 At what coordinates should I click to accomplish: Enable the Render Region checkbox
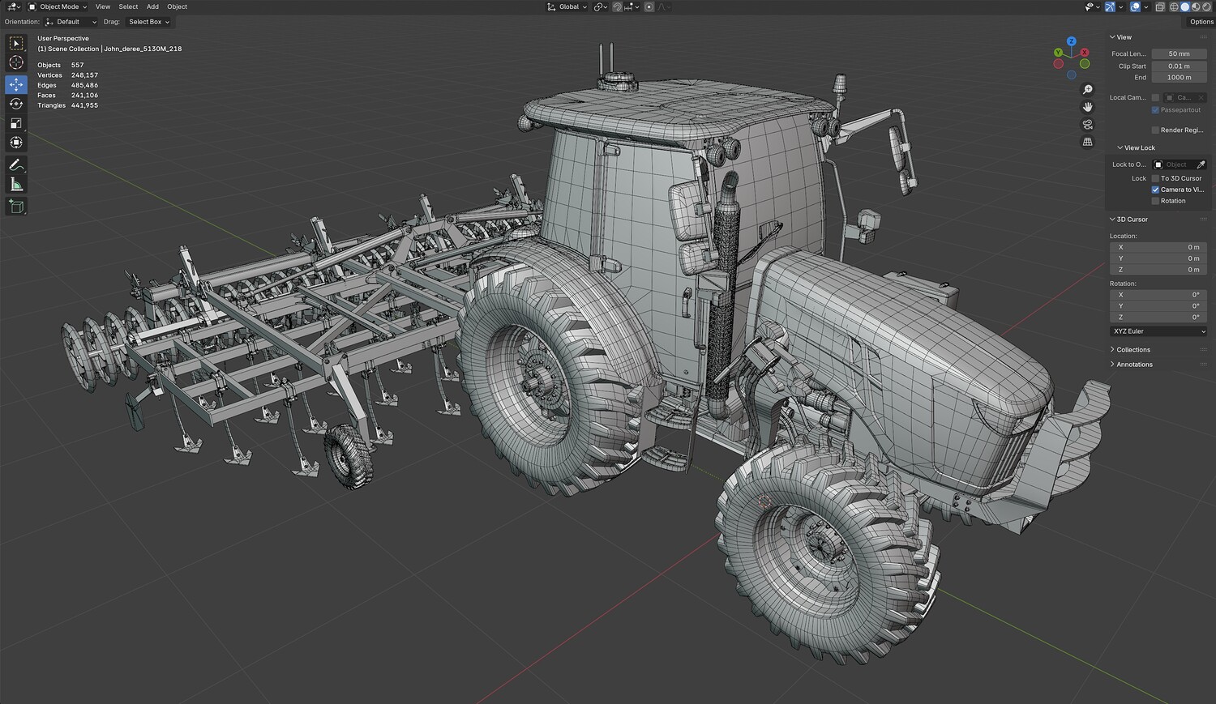[x=1155, y=130]
